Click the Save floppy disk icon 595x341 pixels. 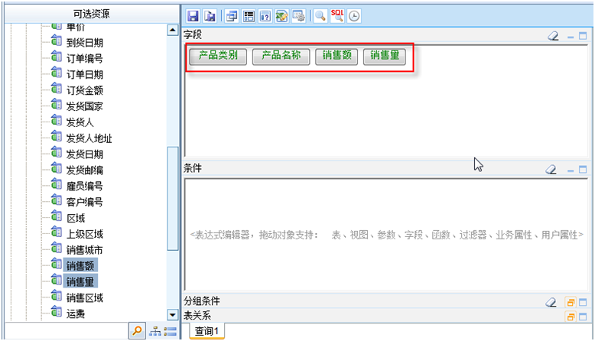[x=193, y=16]
